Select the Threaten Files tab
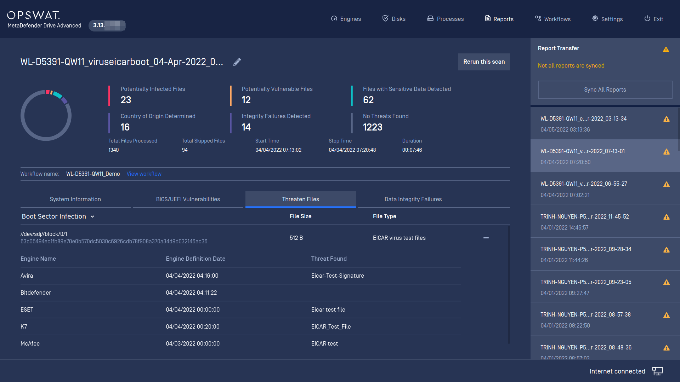This screenshot has width=680, height=382. point(301,199)
